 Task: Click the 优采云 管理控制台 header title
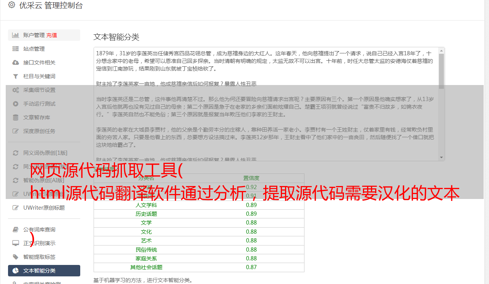[51, 5]
